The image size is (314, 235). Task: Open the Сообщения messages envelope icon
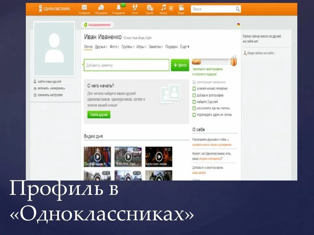(x=84, y=8)
